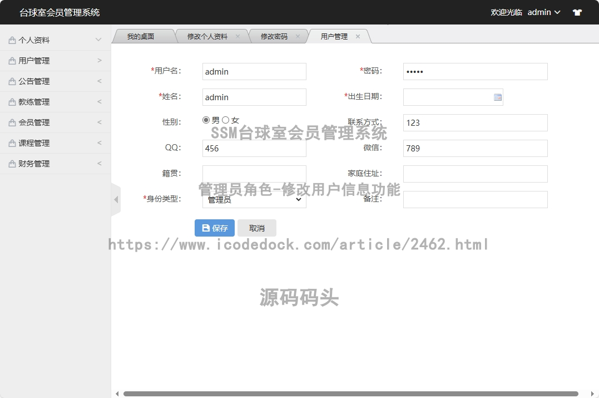Click the bag icon beside 会员管理

click(12, 122)
